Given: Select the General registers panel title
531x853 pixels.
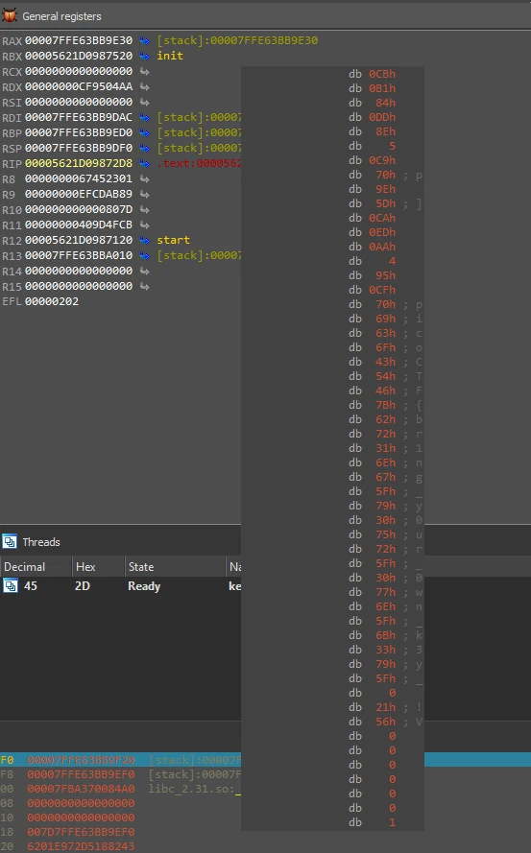Looking at the screenshot, I should tap(61, 16).
